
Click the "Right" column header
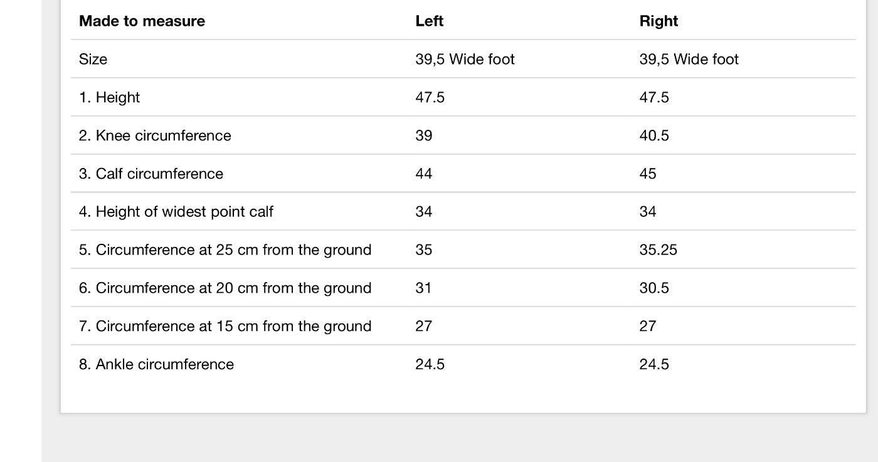tap(658, 21)
